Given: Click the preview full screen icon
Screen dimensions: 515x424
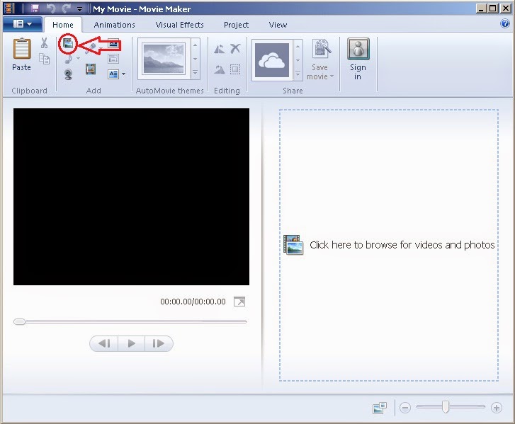Looking at the screenshot, I should click(239, 302).
